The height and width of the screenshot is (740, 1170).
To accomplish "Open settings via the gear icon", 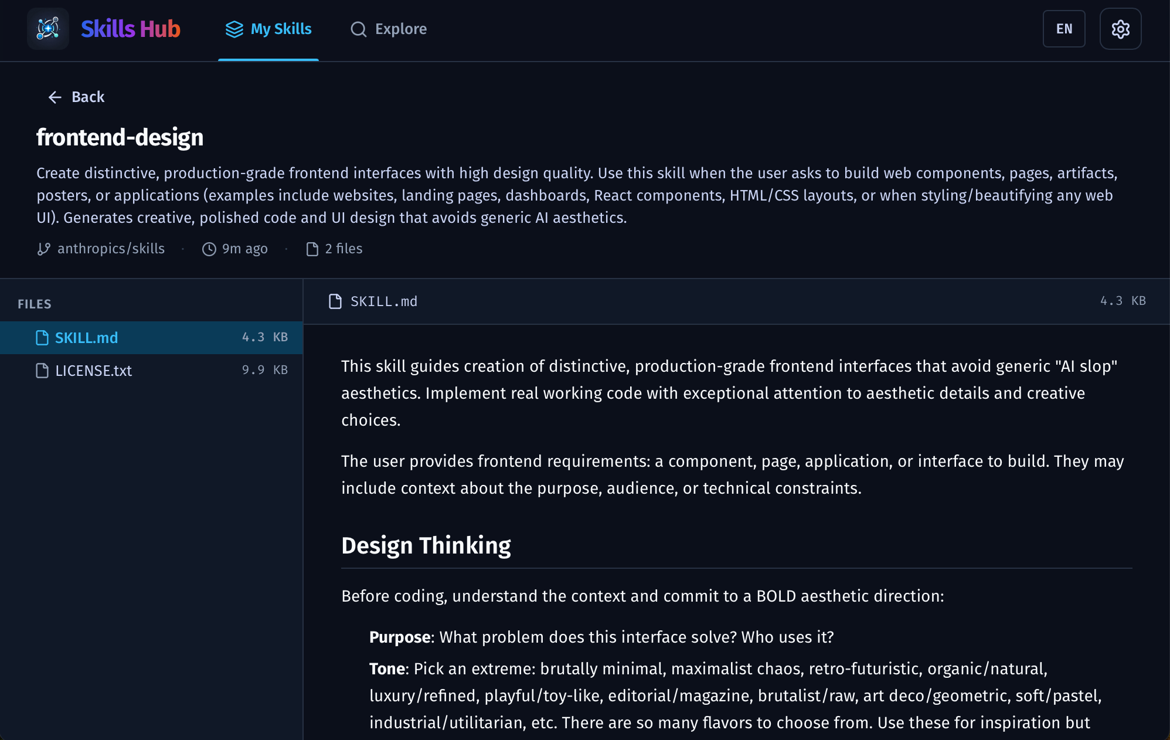I will click(x=1120, y=29).
